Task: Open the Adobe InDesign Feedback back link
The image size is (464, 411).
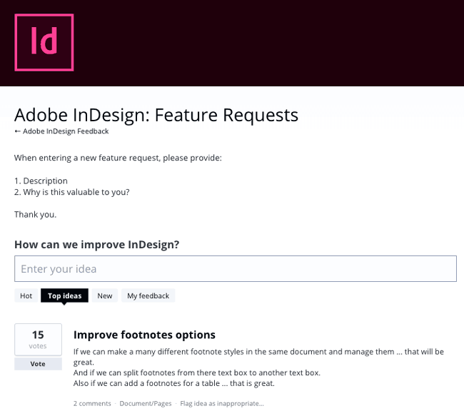Action: click(61, 131)
